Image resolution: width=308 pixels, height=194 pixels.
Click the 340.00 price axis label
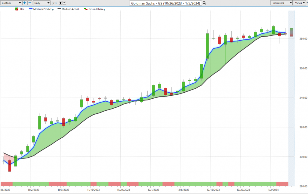click(303, 98)
